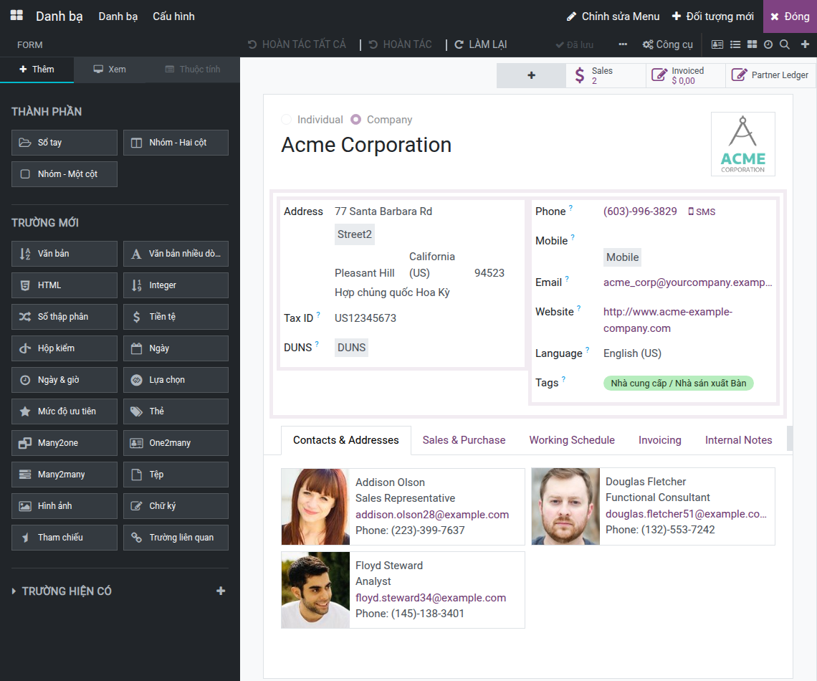Switch to the form view icon
This screenshot has width=817, height=681.
coord(717,45)
